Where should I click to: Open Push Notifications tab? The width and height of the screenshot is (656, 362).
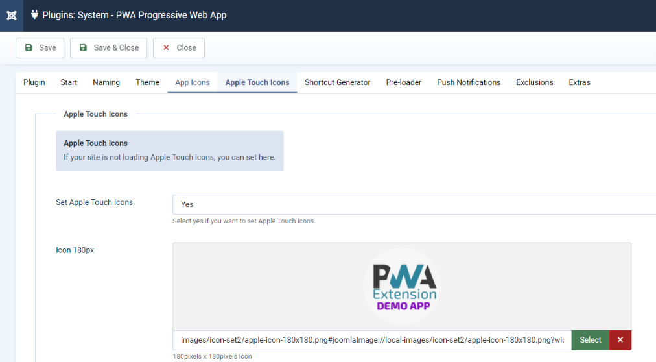tap(469, 82)
